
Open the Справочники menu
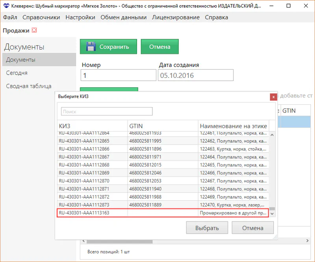41,17
